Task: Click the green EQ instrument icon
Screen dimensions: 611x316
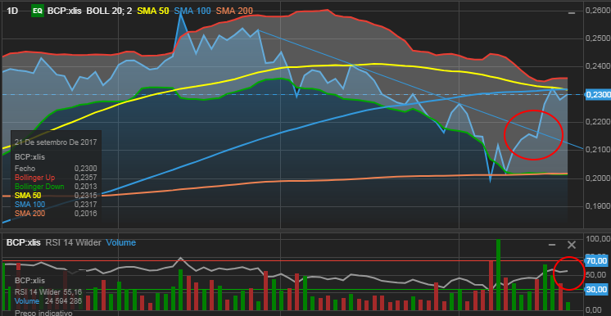Action: (x=37, y=11)
